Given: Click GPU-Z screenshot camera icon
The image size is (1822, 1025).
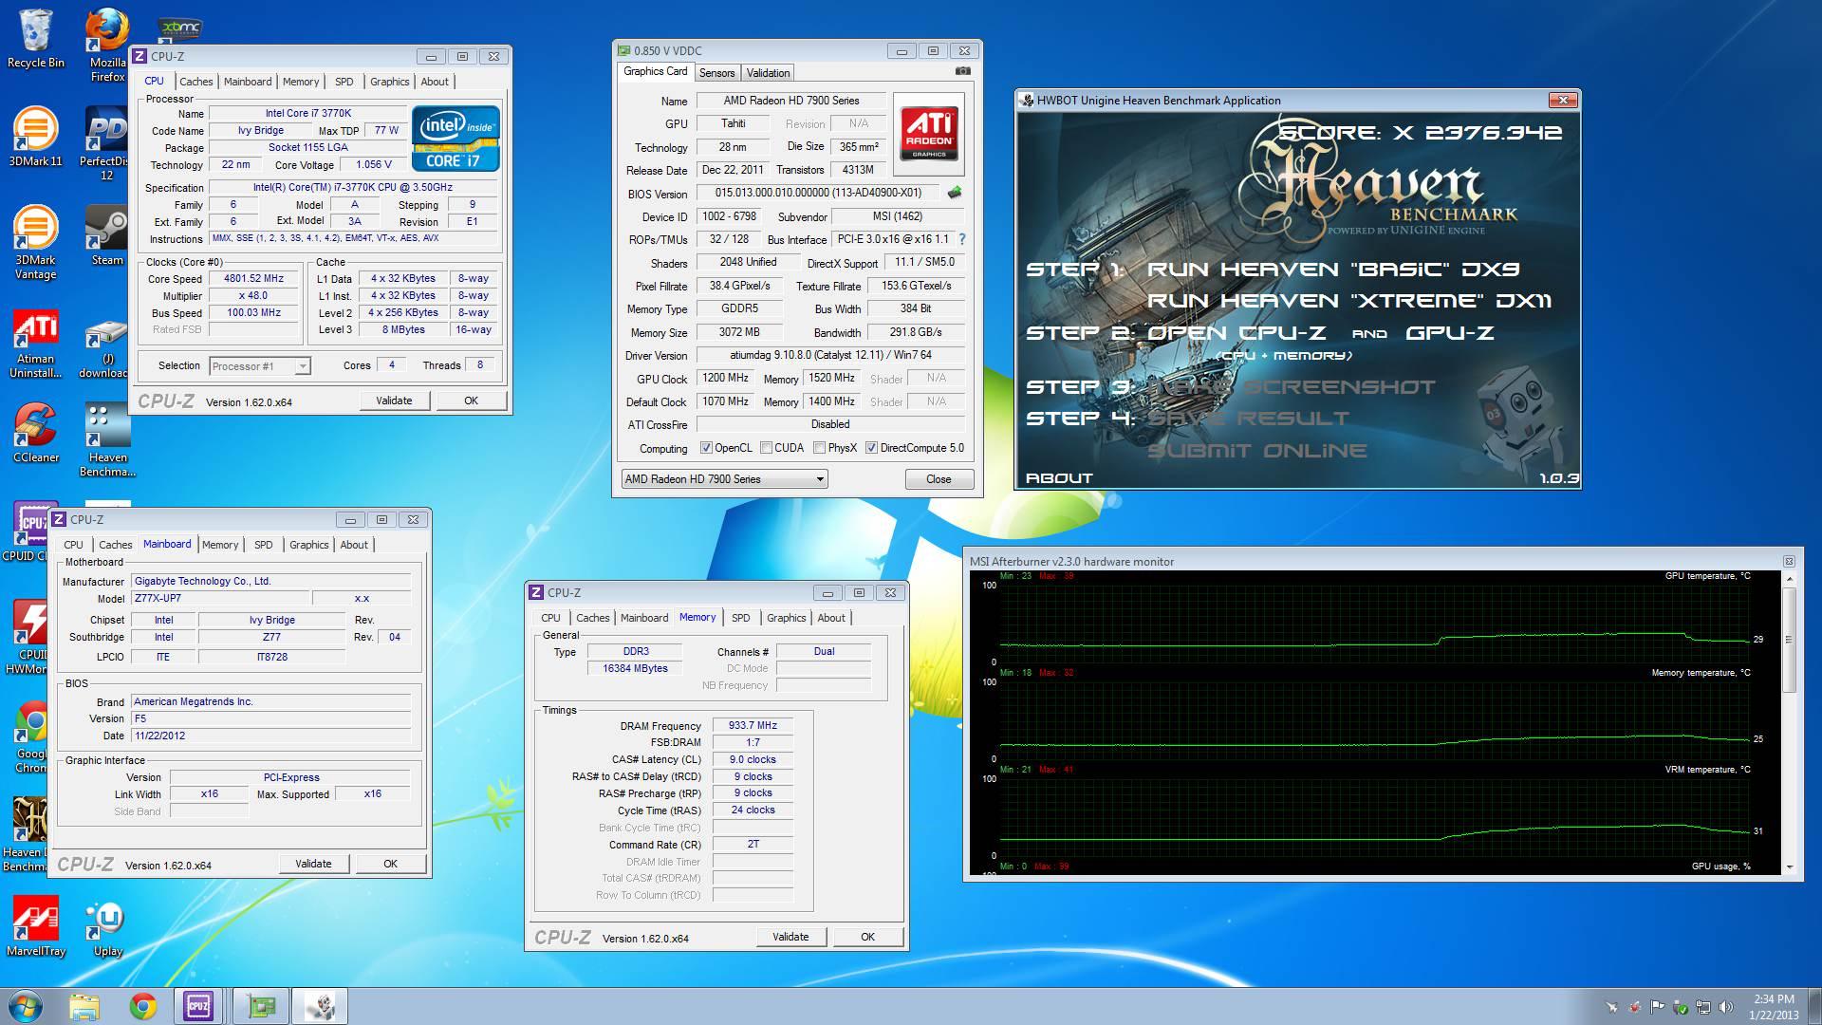Looking at the screenshot, I should [x=963, y=71].
